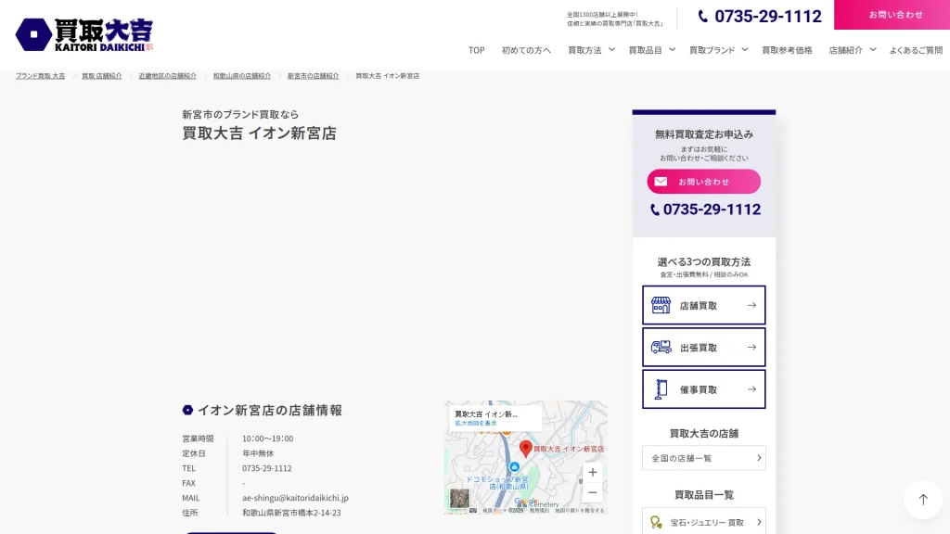Open the よくあるご質問 menu item

(x=916, y=50)
